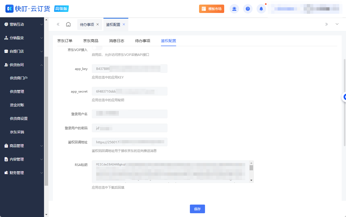346x217 pixels.
Task: Open 资金对账 in the sidebar
Action: (17, 105)
